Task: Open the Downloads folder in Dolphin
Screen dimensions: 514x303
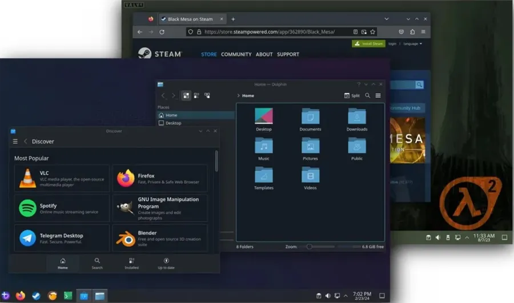Action: [x=356, y=120]
